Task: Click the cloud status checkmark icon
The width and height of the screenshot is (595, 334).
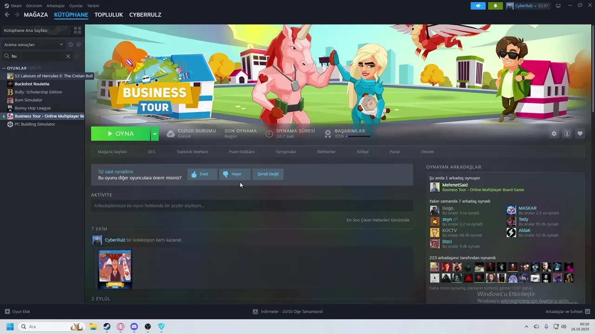Action: click(x=171, y=134)
